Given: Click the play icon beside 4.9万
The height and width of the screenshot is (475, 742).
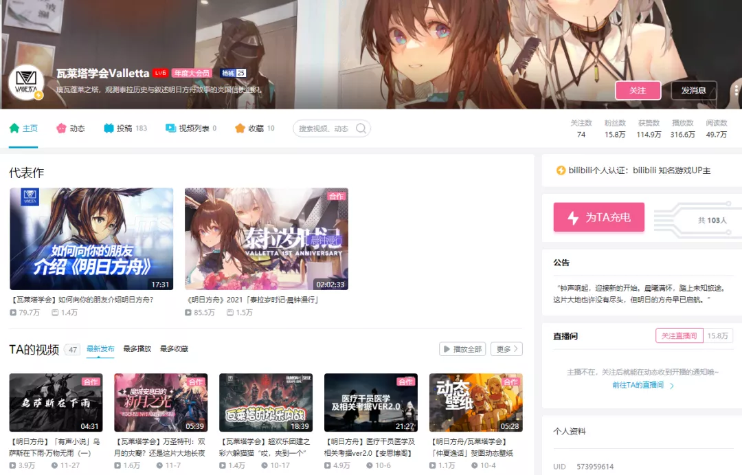Looking at the screenshot, I should click(x=328, y=465).
